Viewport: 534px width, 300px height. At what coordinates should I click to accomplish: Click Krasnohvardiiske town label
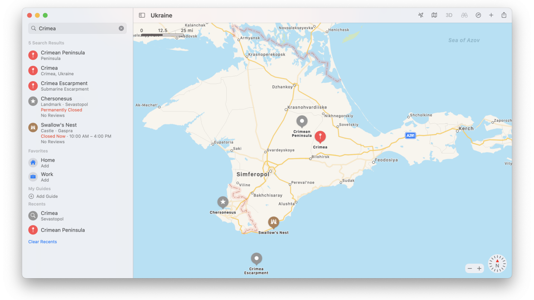point(307,107)
